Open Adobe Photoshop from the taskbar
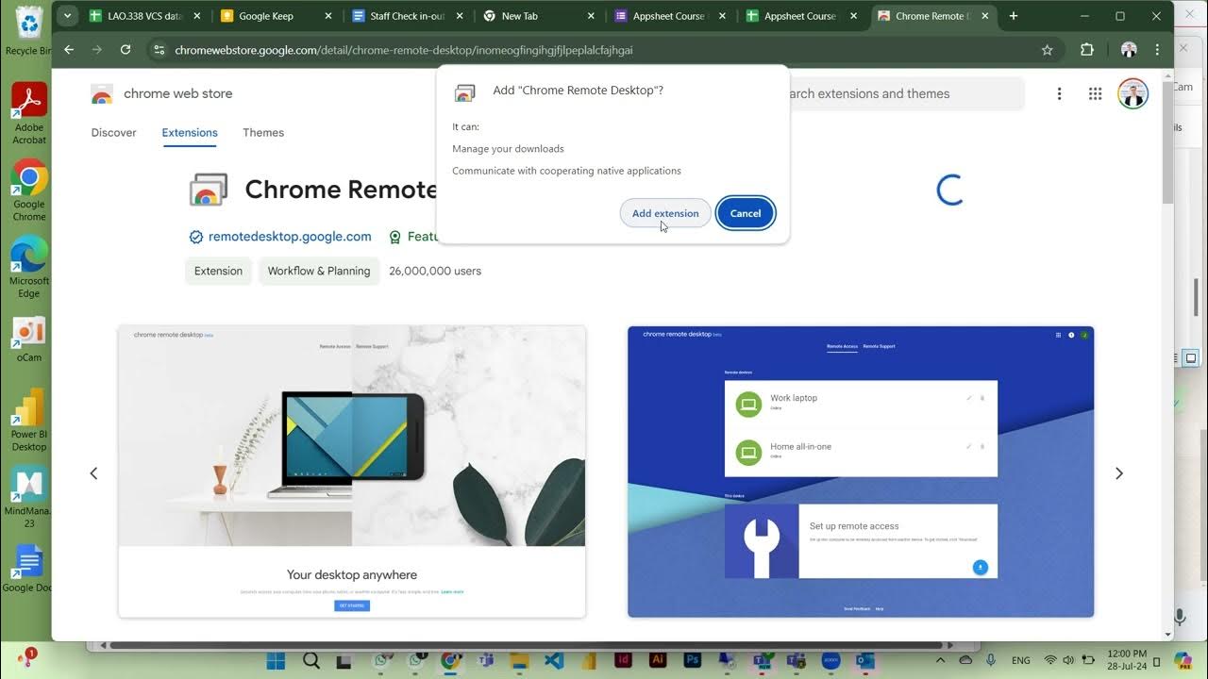Image resolution: width=1208 pixels, height=679 pixels. (x=693, y=661)
